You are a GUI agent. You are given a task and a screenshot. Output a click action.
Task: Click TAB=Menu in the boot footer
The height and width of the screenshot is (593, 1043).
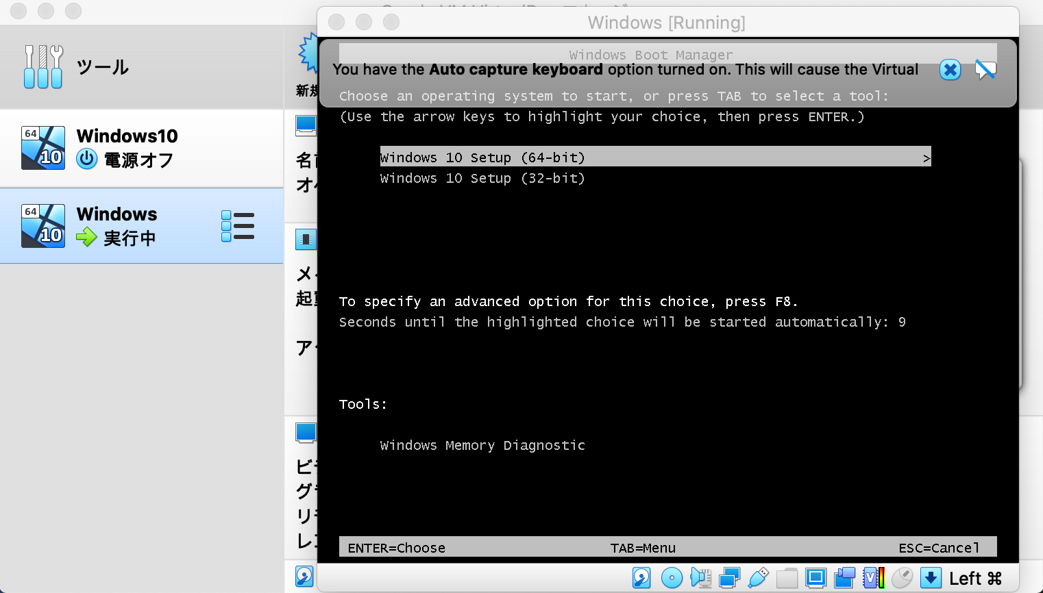tap(643, 547)
